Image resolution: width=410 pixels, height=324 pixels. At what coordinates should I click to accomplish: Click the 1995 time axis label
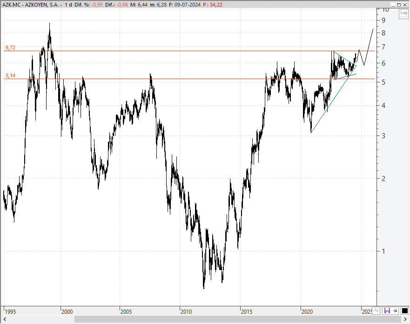point(10,312)
